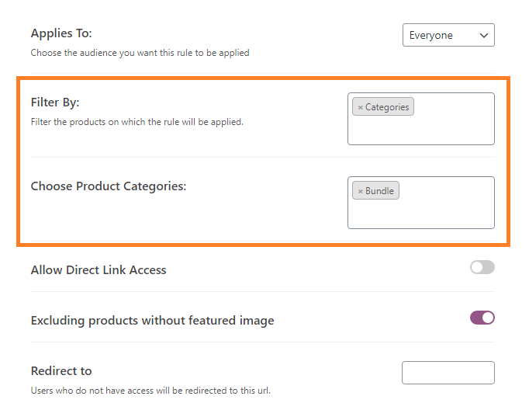Click the 'Filter the products' description text
Screen dimensions: 529x410
pyautogui.click(x=137, y=122)
